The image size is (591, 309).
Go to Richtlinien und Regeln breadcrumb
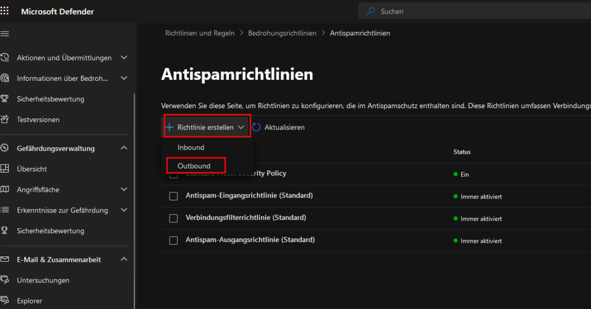[x=200, y=33]
